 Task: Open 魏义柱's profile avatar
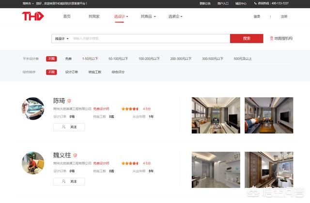33,163
